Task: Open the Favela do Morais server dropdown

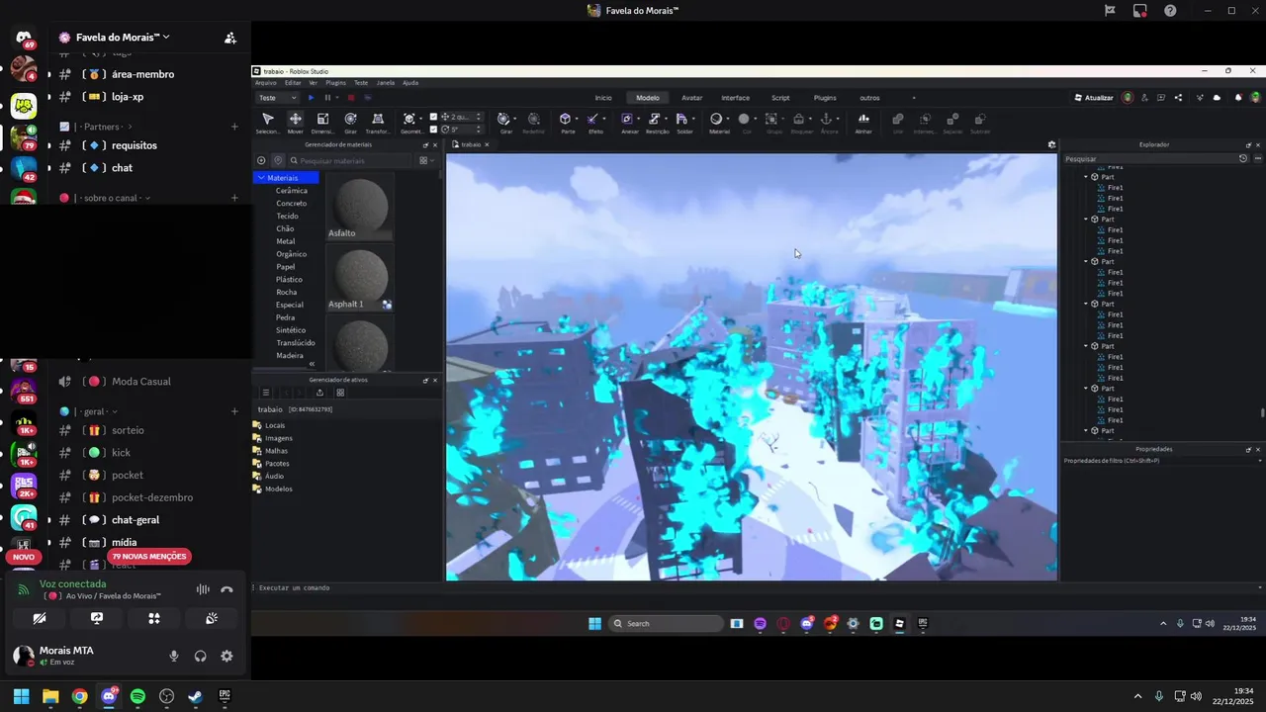Action: 123,38
